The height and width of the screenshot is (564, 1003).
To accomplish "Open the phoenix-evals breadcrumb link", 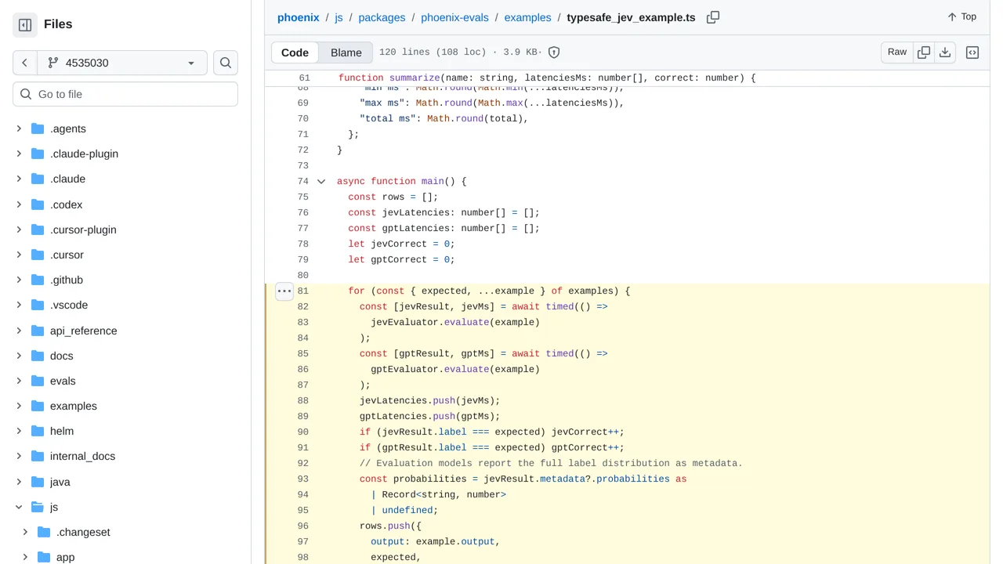I will point(454,17).
